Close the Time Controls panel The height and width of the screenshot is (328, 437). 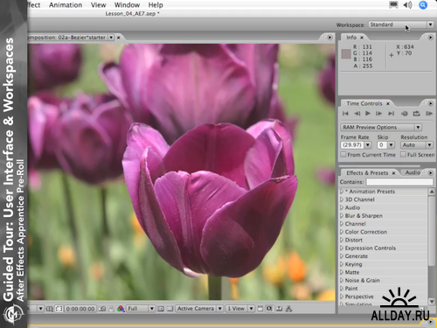click(388, 103)
